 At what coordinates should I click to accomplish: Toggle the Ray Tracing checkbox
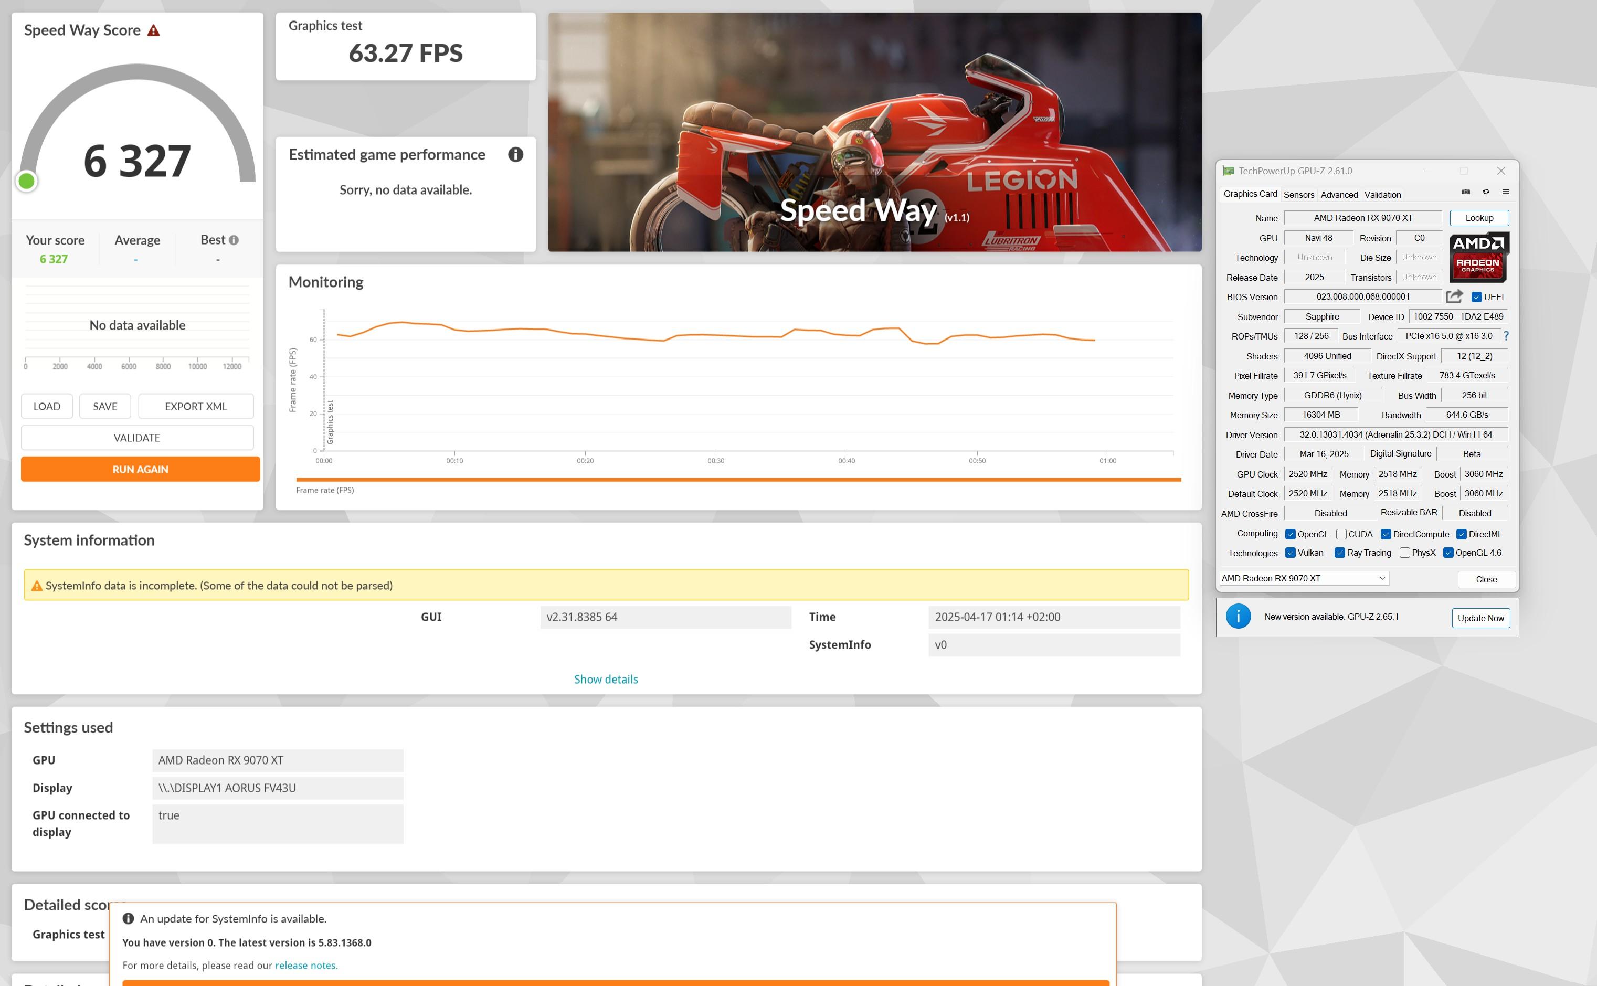coord(1339,553)
